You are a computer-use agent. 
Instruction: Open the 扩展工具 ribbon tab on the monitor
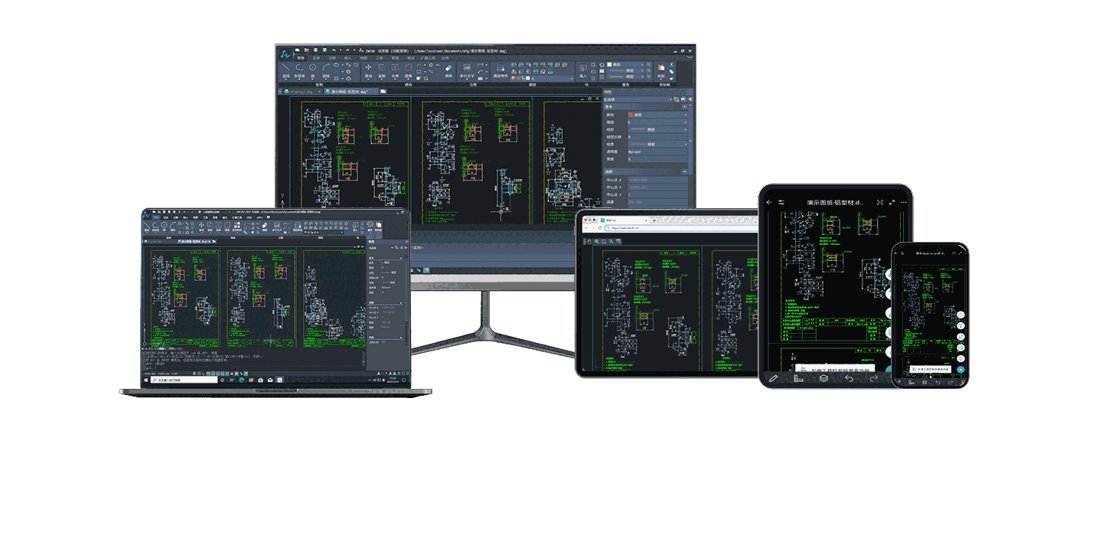tap(427, 58)
